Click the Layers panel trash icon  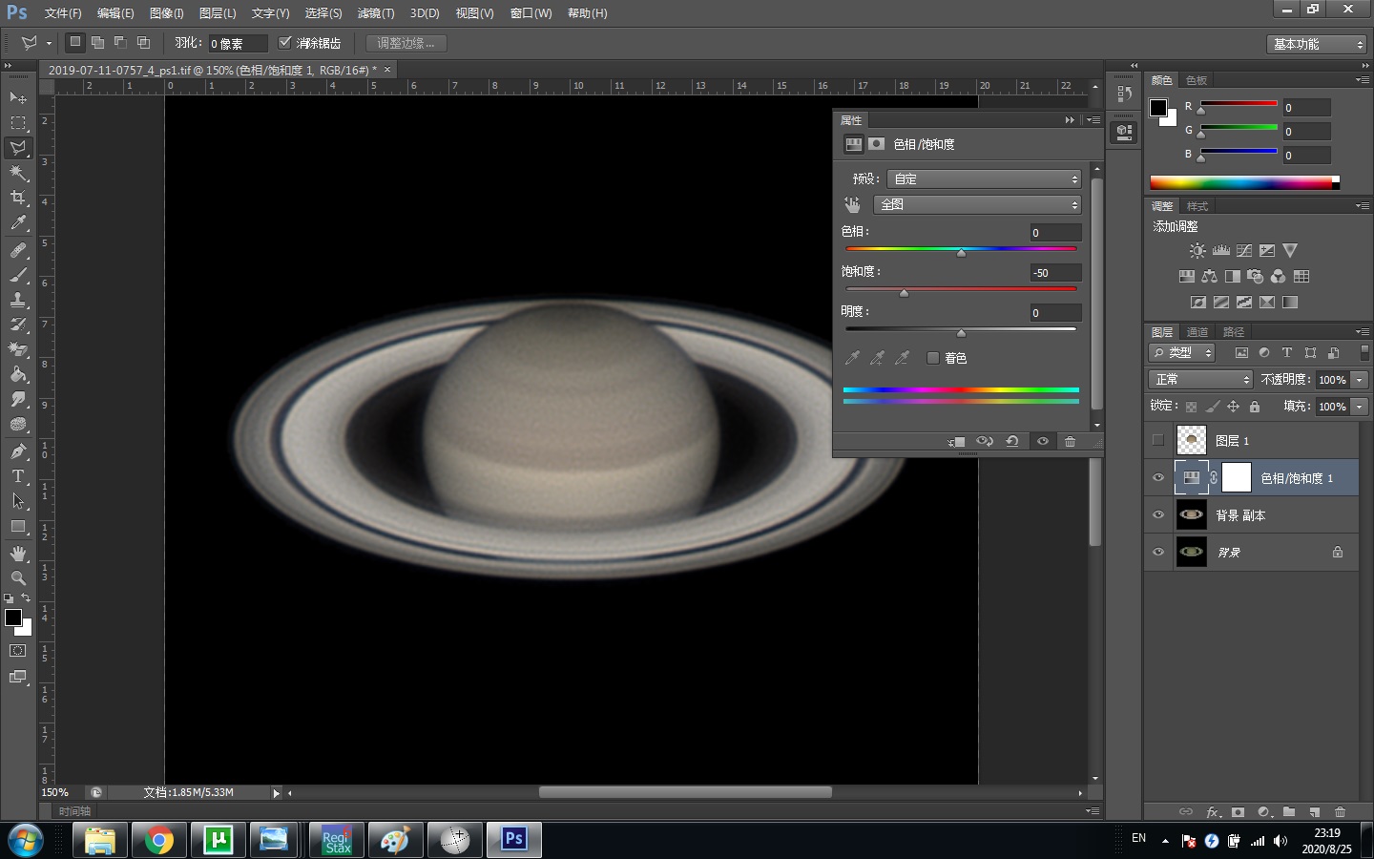tap(1340, 812)
